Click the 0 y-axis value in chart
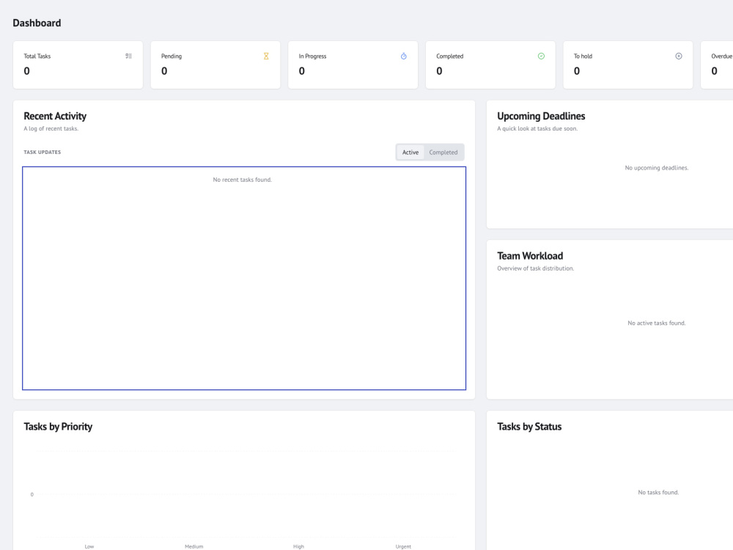 [x=32, y=494]
